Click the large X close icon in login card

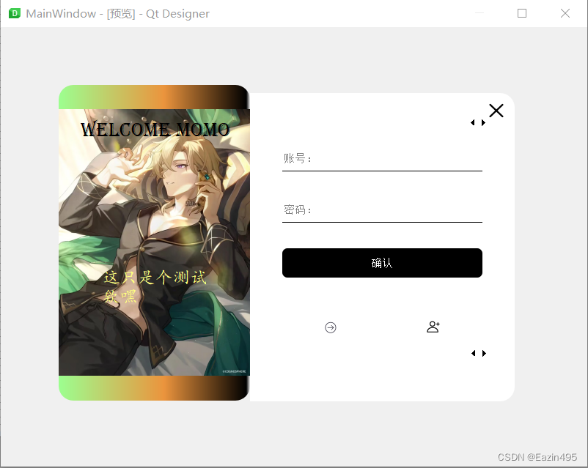496,111
